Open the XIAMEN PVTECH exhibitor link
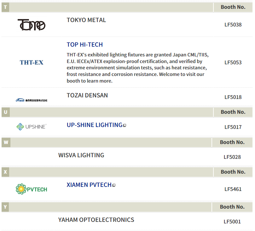 (x=89, y=185)
